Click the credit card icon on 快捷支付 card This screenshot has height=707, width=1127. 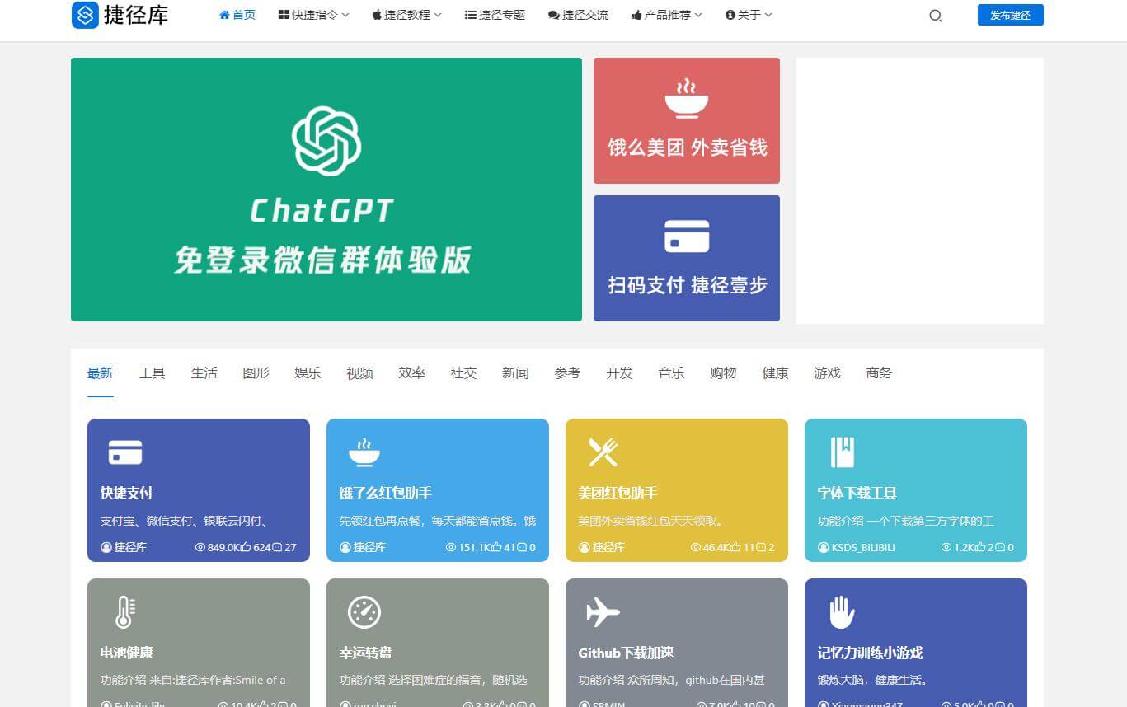point(125,452)
